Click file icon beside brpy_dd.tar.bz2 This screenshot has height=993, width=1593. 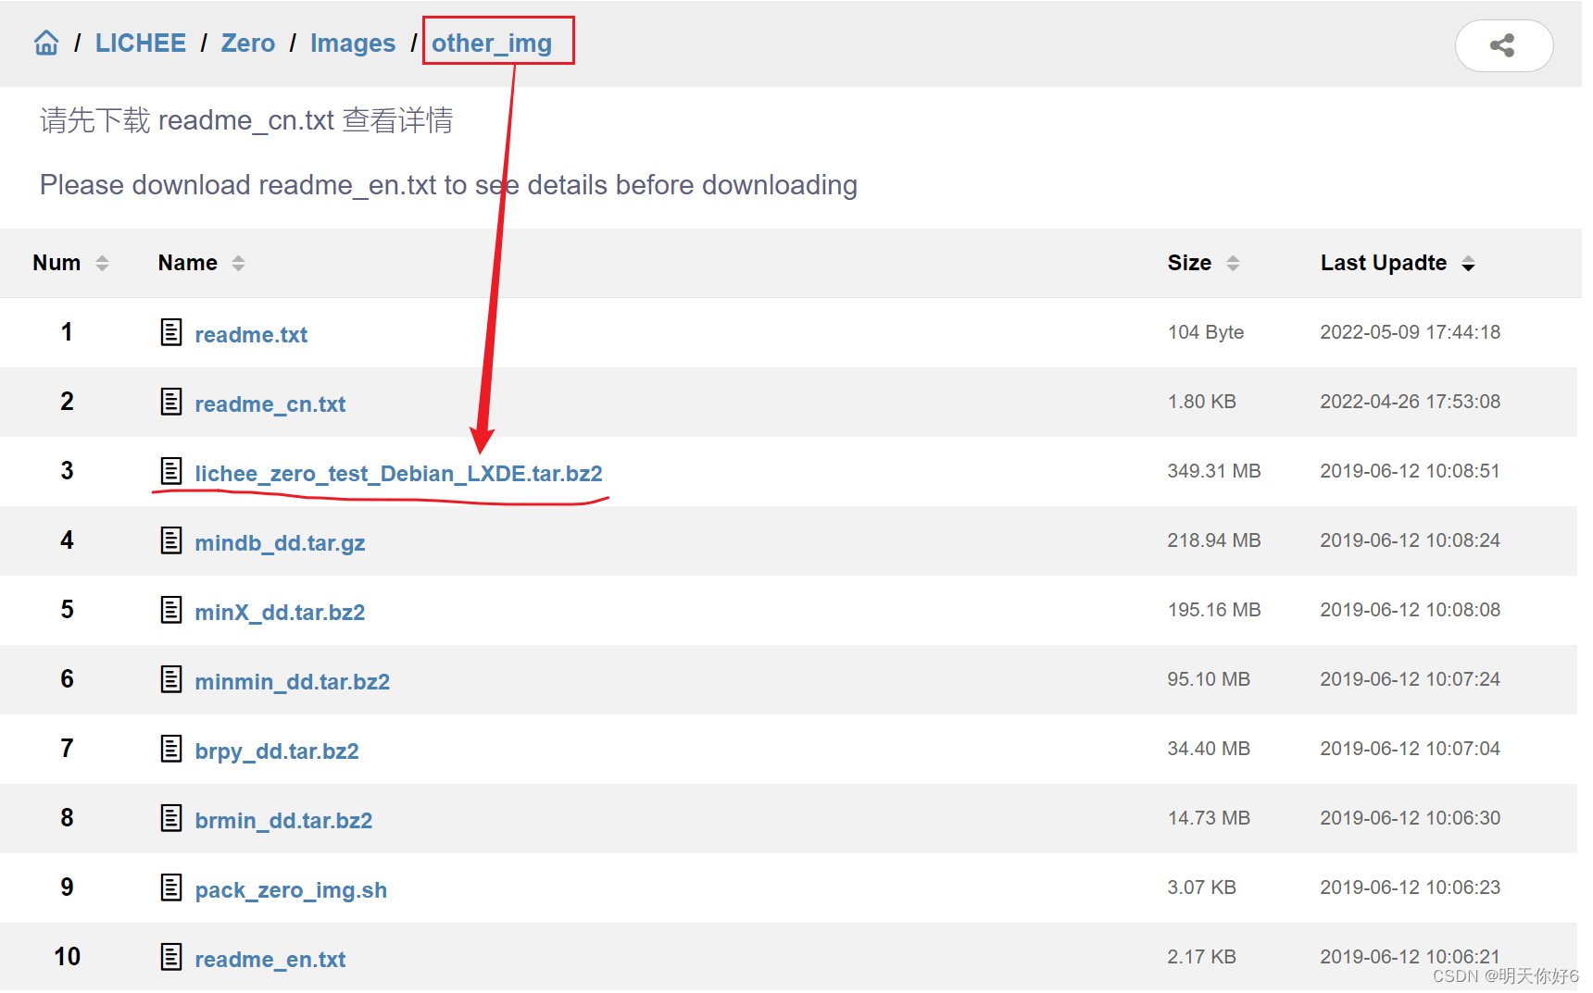171,749
